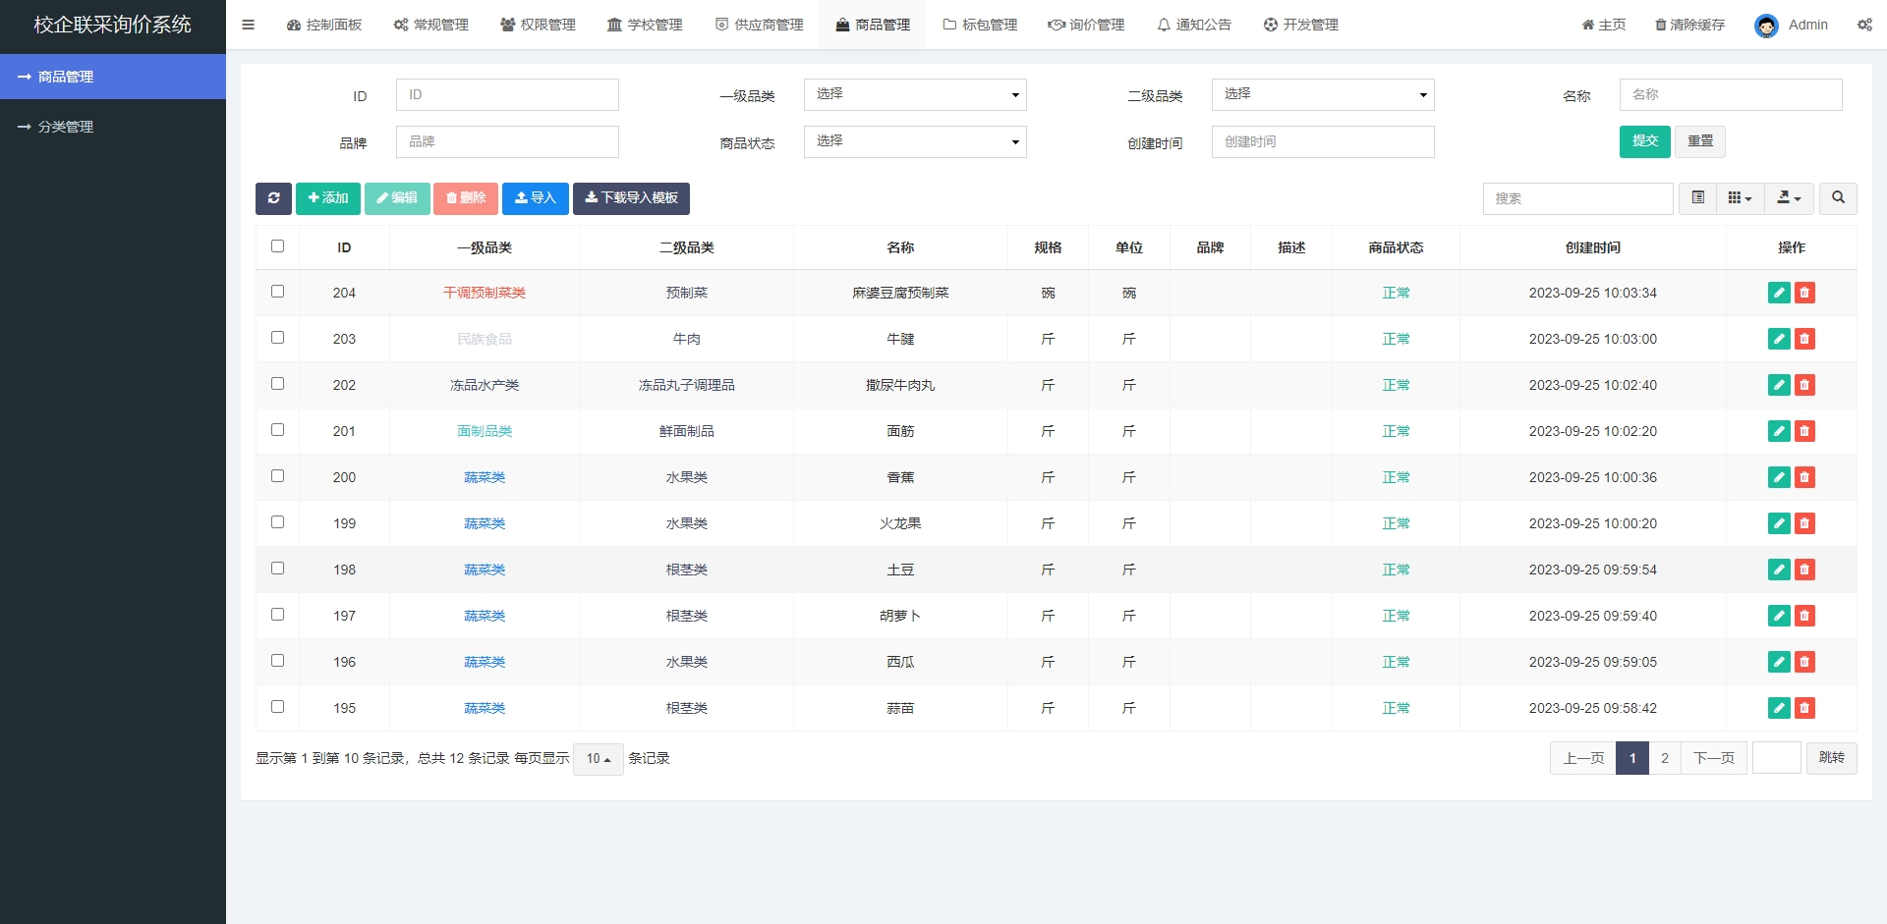Check the checkbox for row 203
Screen dimensions: 1887x924
point(277,338)
